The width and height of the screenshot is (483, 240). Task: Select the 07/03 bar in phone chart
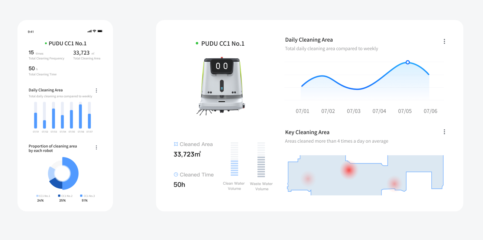point(54,115)
